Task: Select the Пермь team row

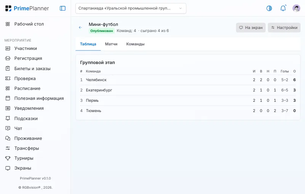Action: [x=188, y=100]
